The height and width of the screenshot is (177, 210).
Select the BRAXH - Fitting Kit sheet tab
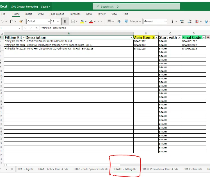(125, 169)
